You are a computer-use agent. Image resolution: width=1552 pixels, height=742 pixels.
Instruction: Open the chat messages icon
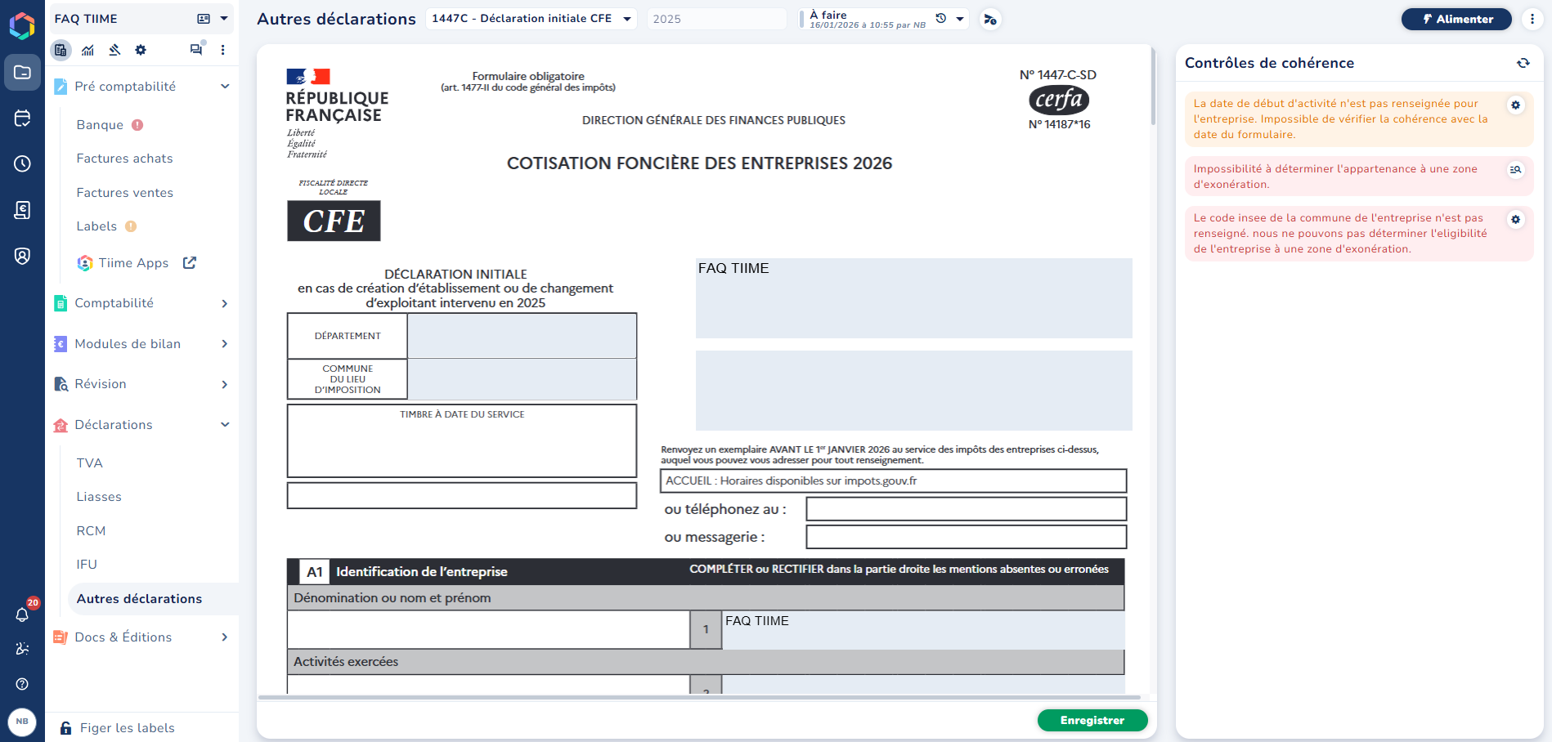click(196, 49)
